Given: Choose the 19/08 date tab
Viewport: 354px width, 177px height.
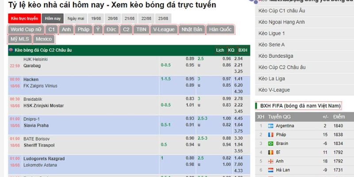Looking at the screenshot, I should (96, 19).
